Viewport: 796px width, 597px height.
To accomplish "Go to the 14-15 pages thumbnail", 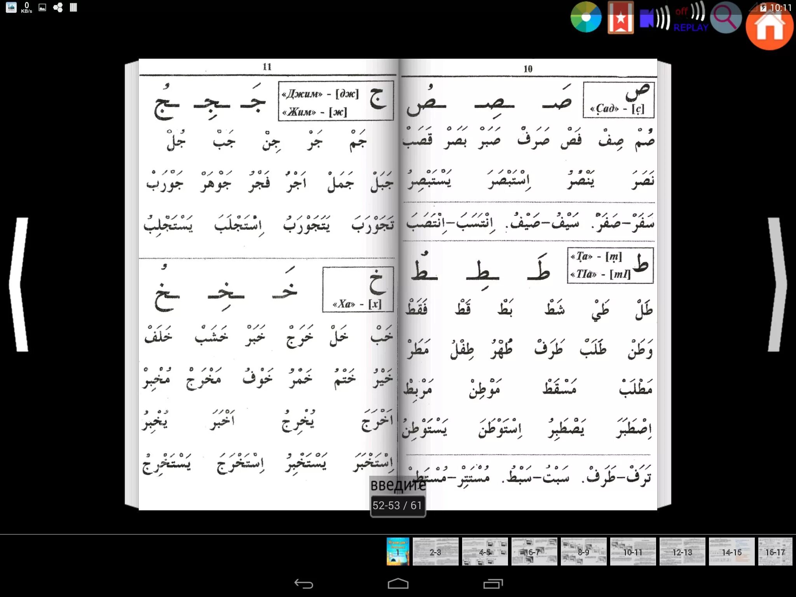I will pyautogui.click(x=731, y=552).
